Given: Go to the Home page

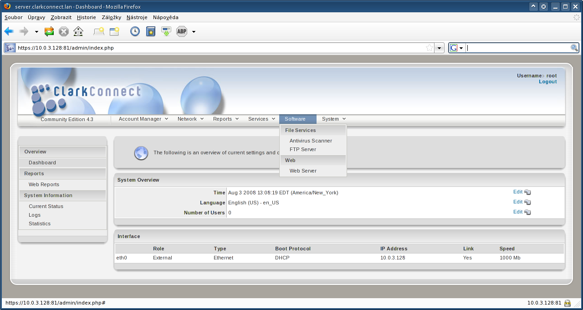Looking at the screenshot, I should coord(78,31).
